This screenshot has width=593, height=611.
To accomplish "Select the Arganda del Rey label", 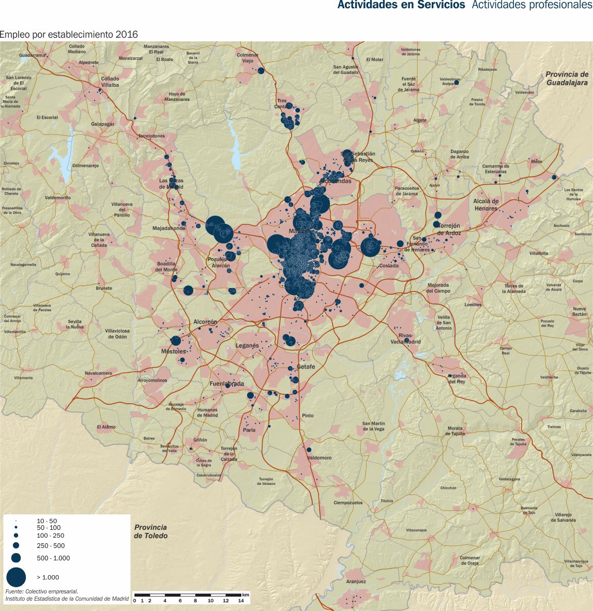I will click(x=457, y=379).
